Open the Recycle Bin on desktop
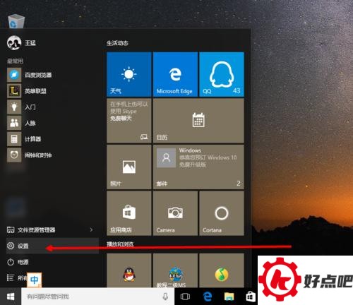Screen dimensions: 353x305 pyautogui.click(x=16, y=21)
